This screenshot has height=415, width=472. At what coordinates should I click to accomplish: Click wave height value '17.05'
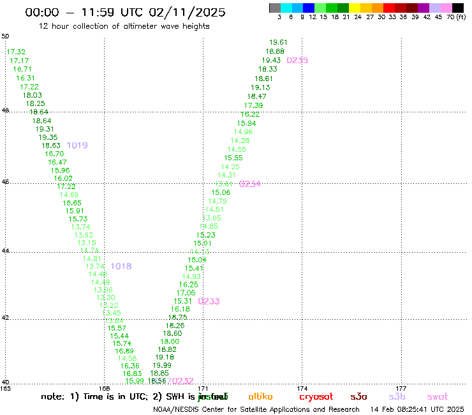[x=186, y=292]
